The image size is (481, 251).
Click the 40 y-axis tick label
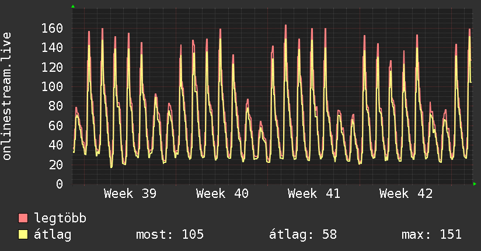coord(56,145)
